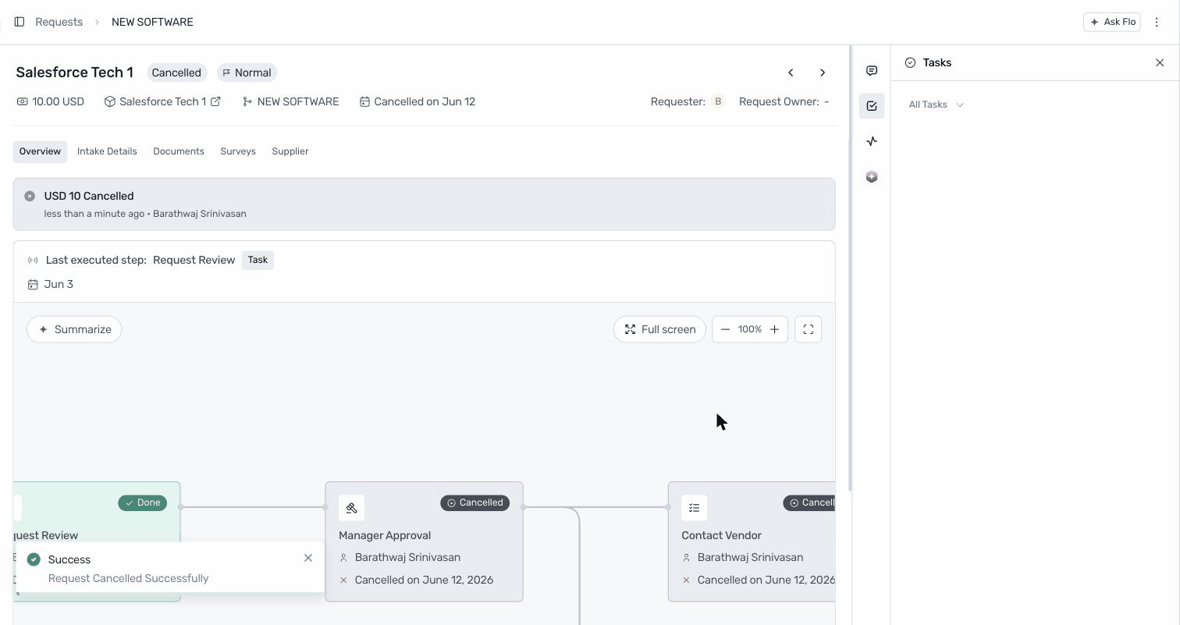This screenshot has height=625, width=1180.
Task: Dismiss the Success notification toast
Action: (x=308, y=558)
